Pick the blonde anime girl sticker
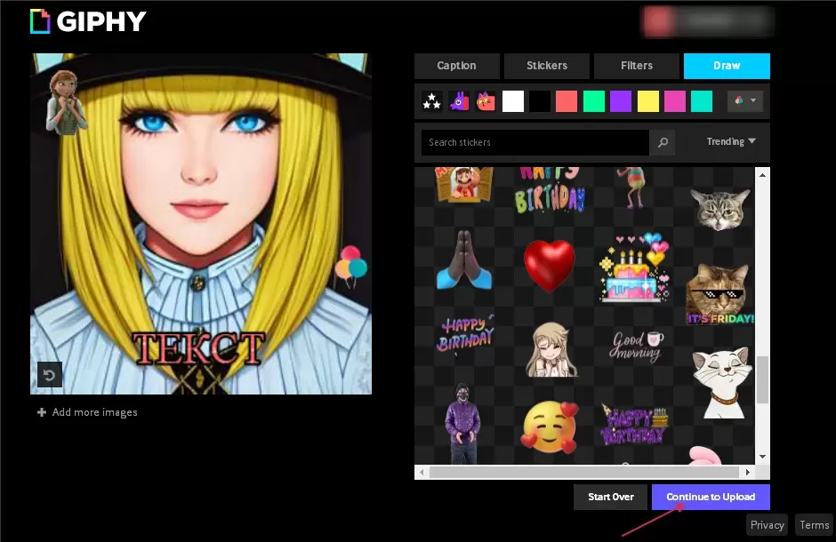The height and width of the screenshot is (542, 836). click(x=551, y=350)
